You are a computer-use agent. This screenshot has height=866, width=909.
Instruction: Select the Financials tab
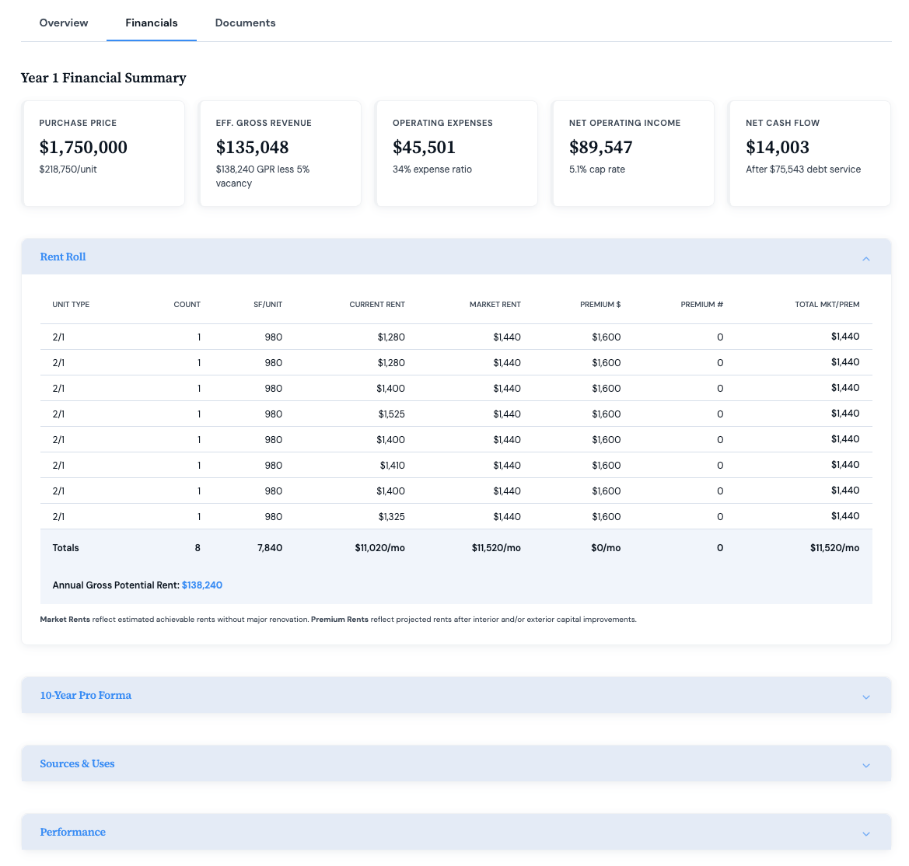[152, 23]
